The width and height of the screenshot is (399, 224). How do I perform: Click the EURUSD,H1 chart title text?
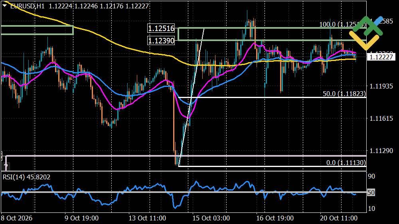(28, 6)
